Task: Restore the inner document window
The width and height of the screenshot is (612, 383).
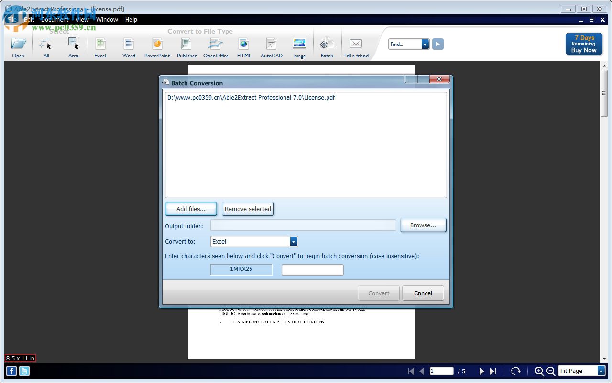Action: (x=592, y=20)
